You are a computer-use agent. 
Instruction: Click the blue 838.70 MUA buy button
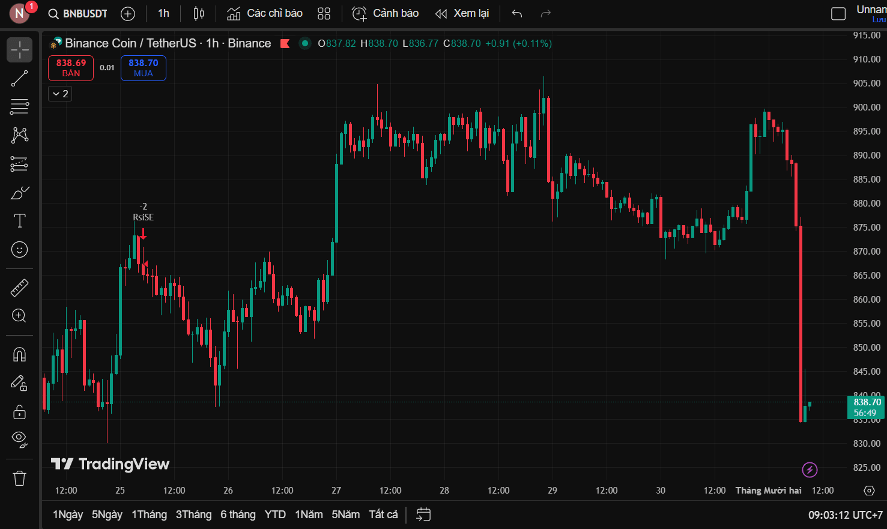click(x=144, y=68)
